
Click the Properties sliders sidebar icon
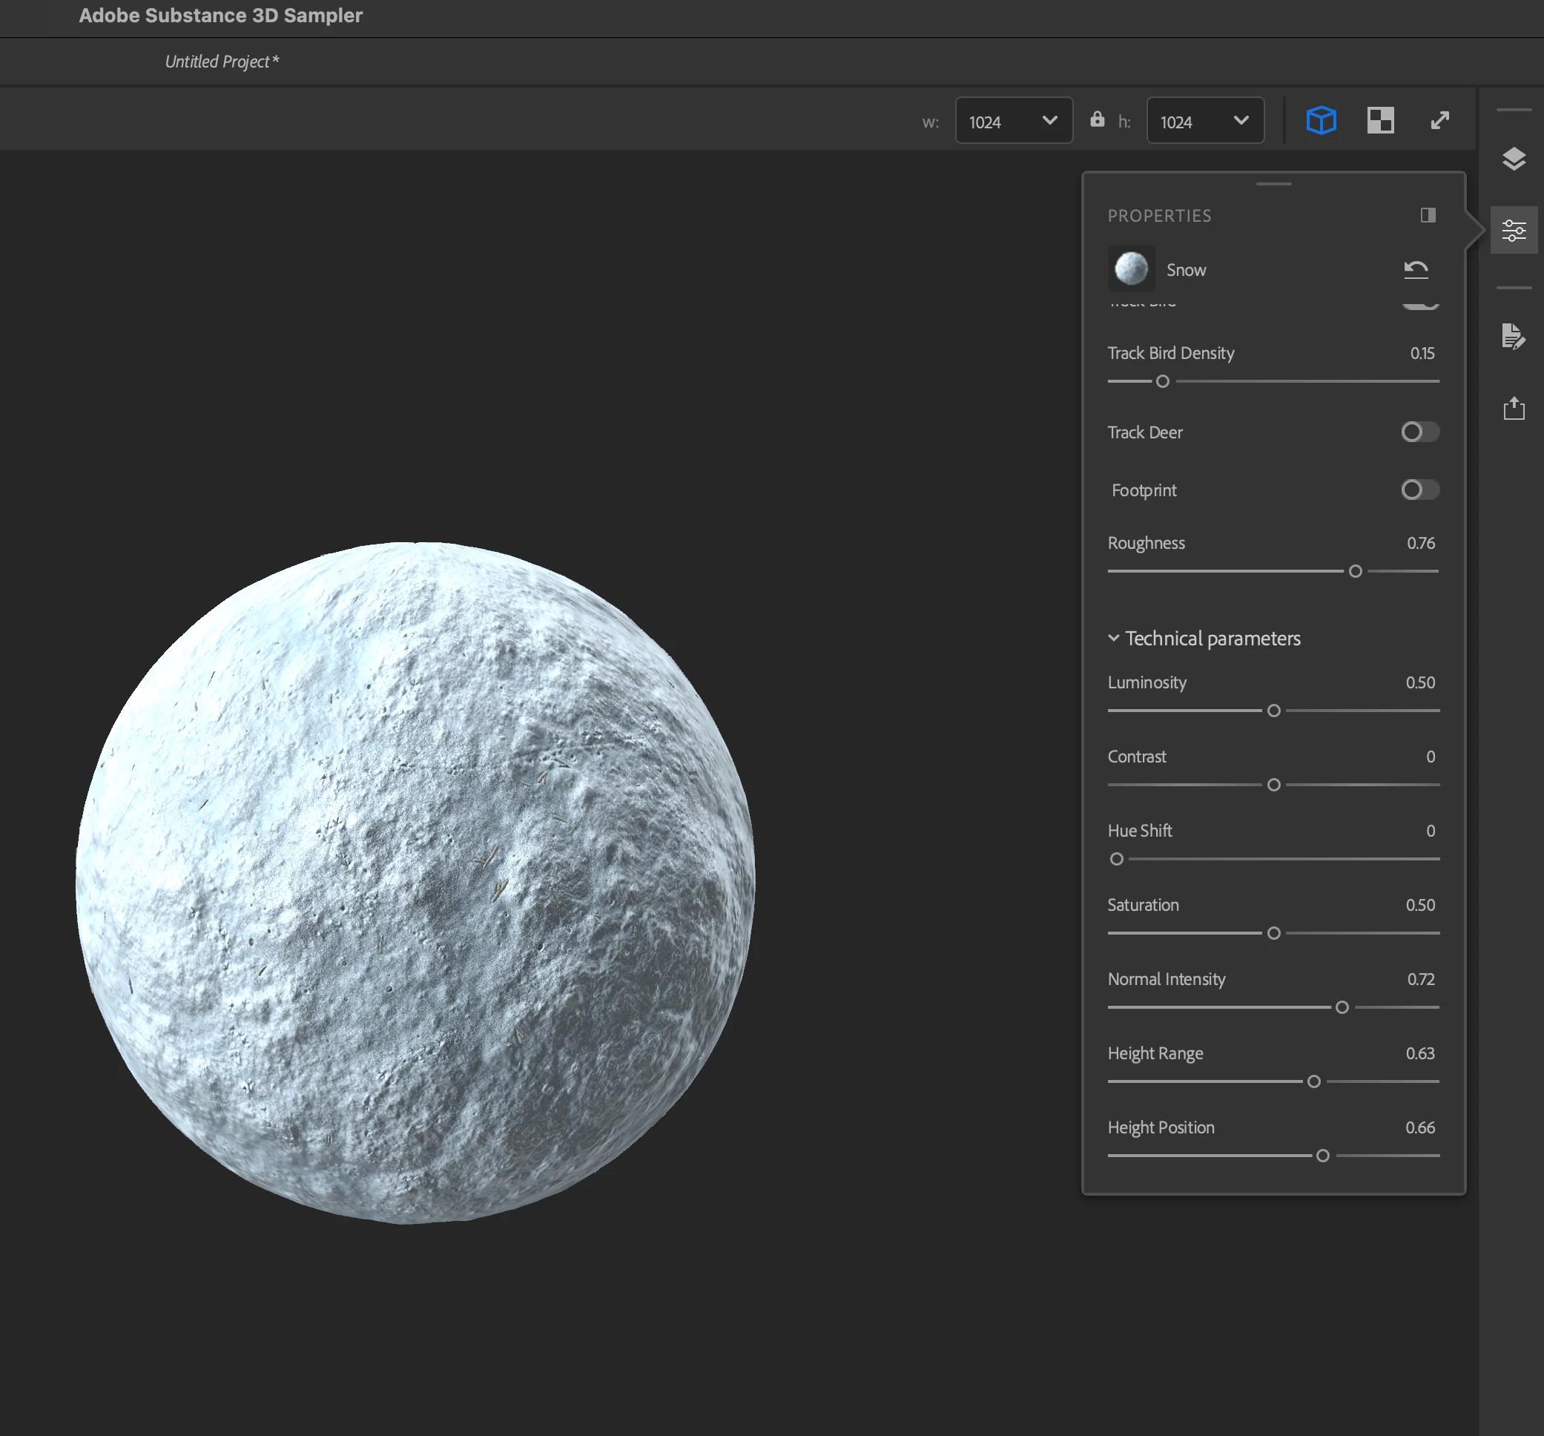(x=1513, y=230)
